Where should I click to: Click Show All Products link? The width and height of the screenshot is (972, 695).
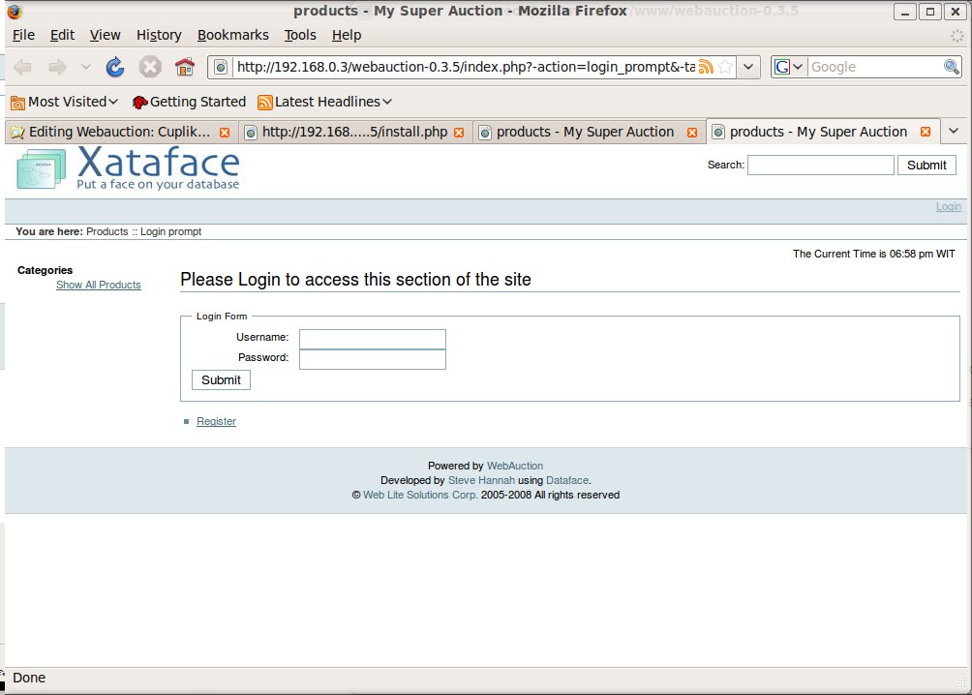coord(98,285)
